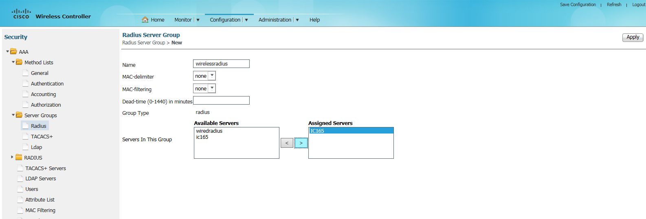Open the Configuration menu arrow
The height and width of the screenshot is (219, 646).
coord(246,20)
